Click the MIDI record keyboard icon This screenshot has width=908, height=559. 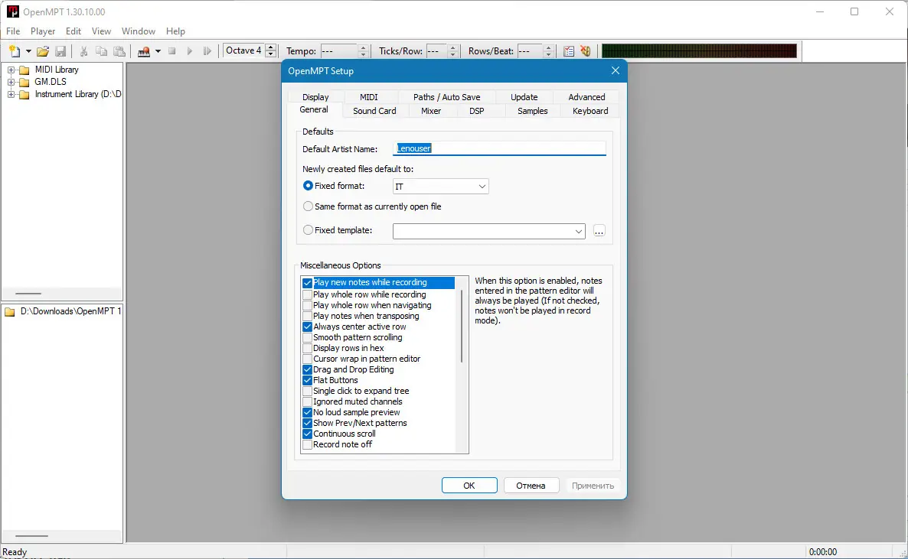144,51
